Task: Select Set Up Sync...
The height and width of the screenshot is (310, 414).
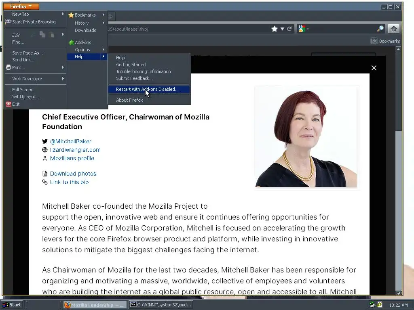Action: click(x=26, y=96)
